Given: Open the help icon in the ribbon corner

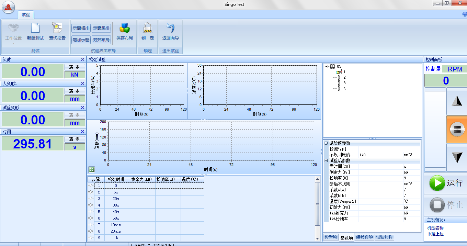Looking at the screenshot, I should coord(465,14).
